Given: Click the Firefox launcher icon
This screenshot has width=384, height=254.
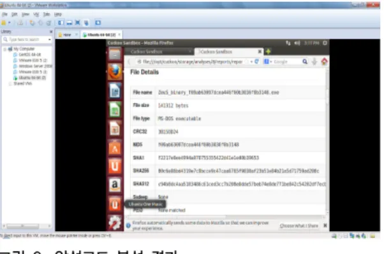Looking at the screenshot, I should 115,72.
